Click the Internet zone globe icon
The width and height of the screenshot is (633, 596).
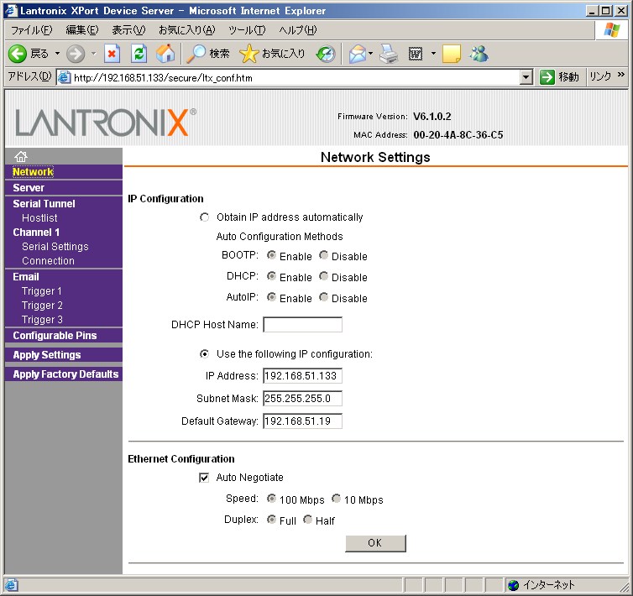coord(513,585)
